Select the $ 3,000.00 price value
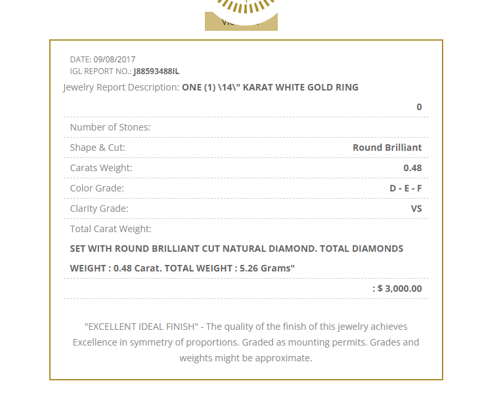Image resolution: width=482 pixels, height=400 pixels. point(399,289)
